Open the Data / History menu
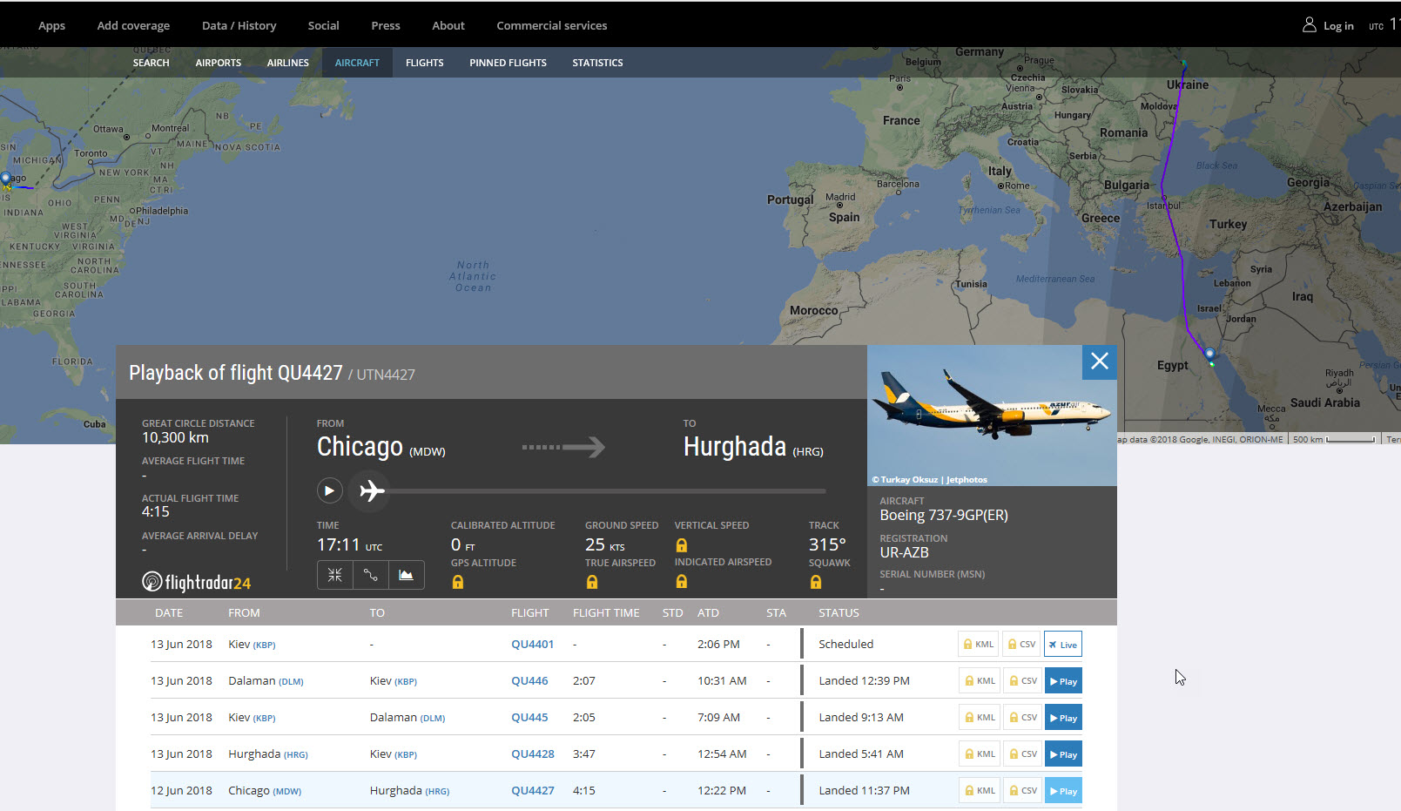 pos(239,25)
